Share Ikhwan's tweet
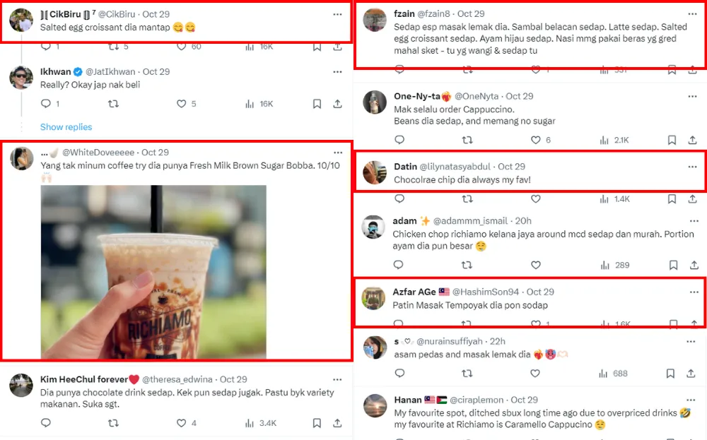707x440 pixels. pos(338,104)
